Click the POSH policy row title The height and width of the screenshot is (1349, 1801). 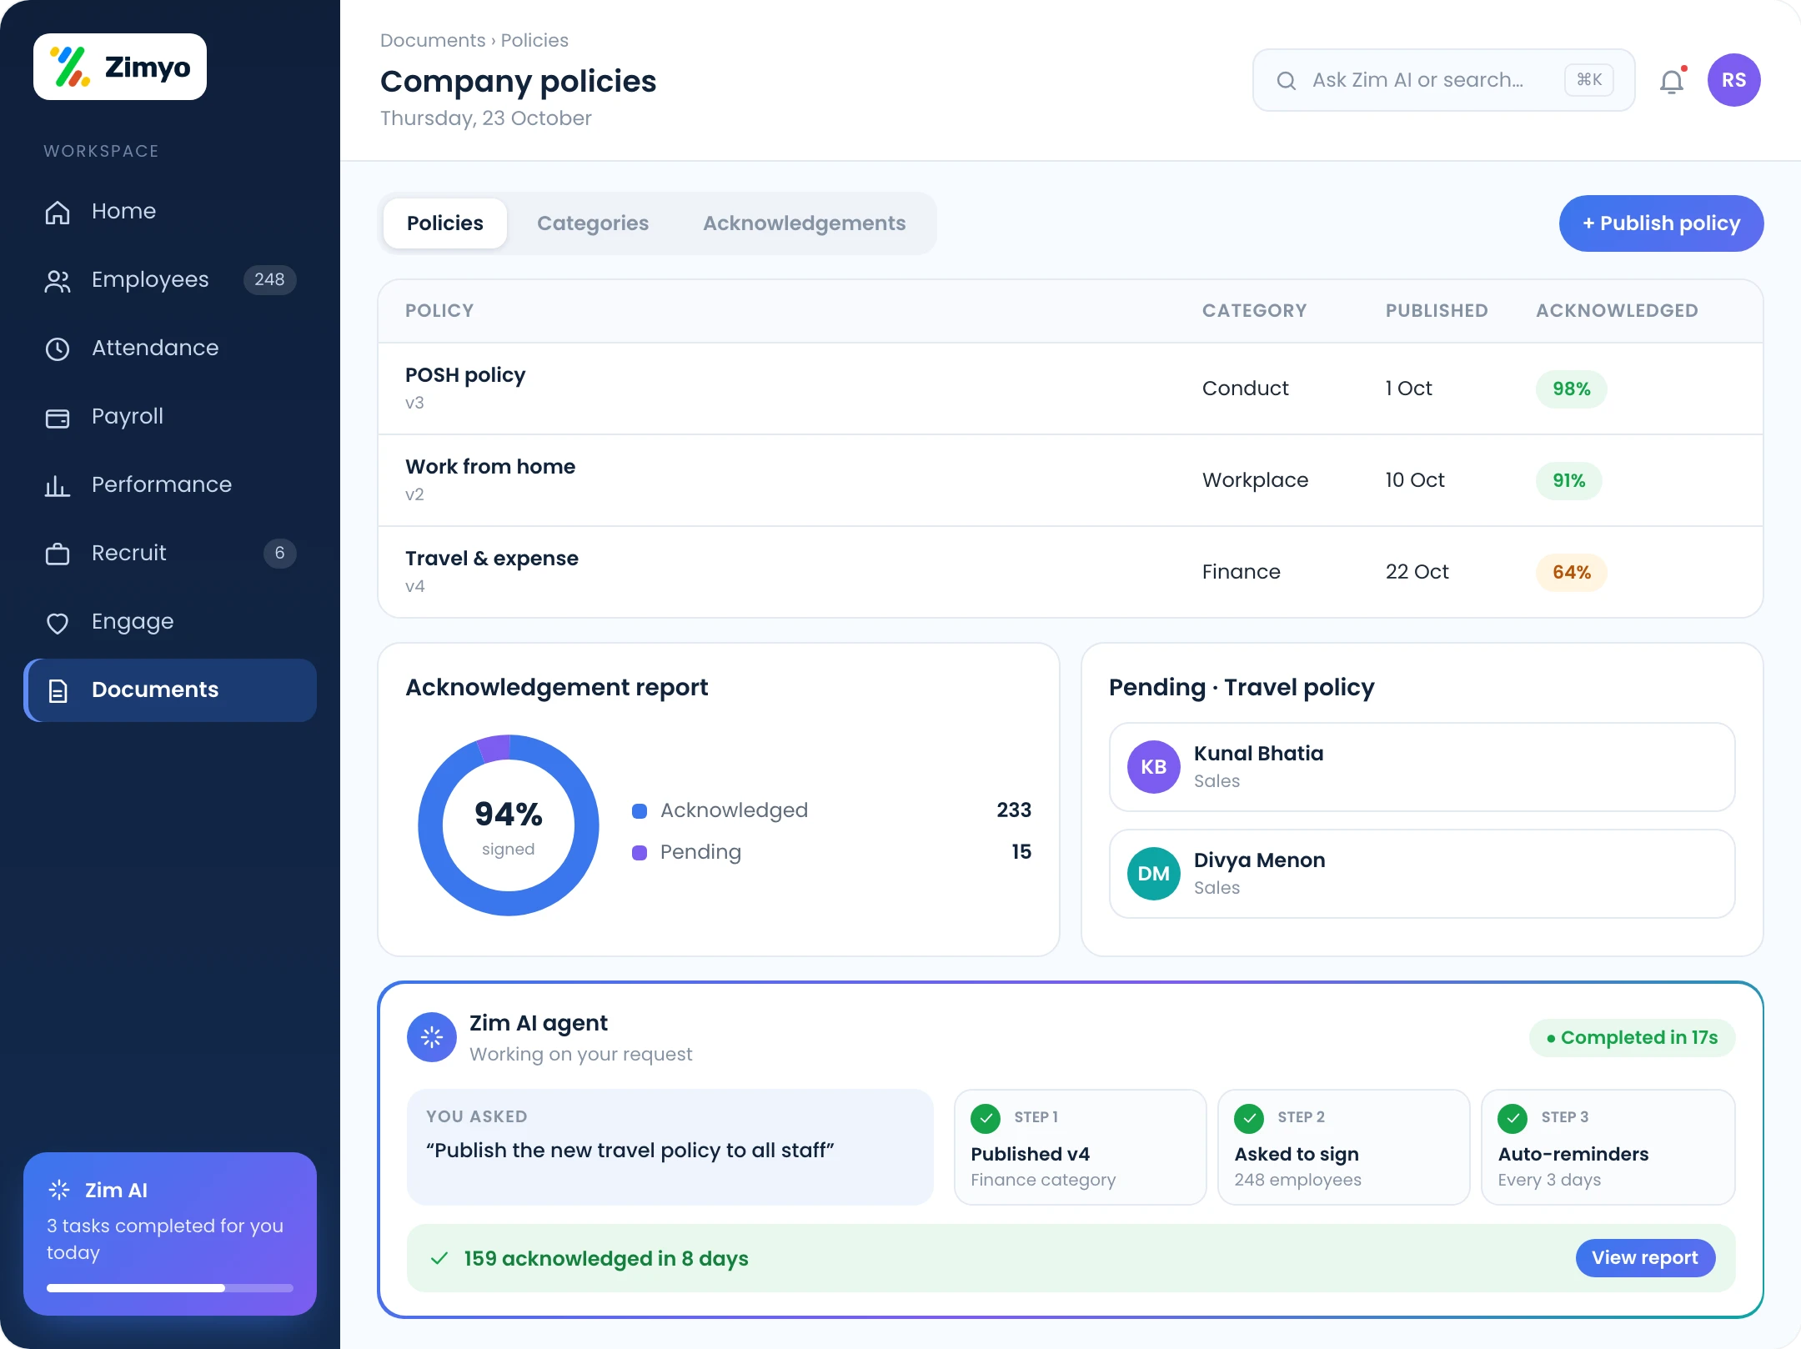[x=465, y=375]
